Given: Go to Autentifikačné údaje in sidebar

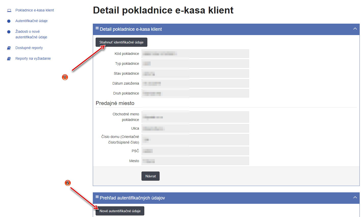Looking at the screenshot, I should pyautogui.click(x=31, y=21).
